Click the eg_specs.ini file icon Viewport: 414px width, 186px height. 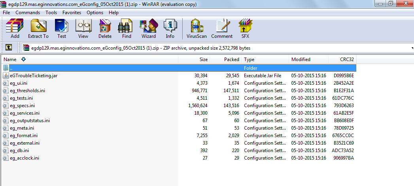[6, 106]
